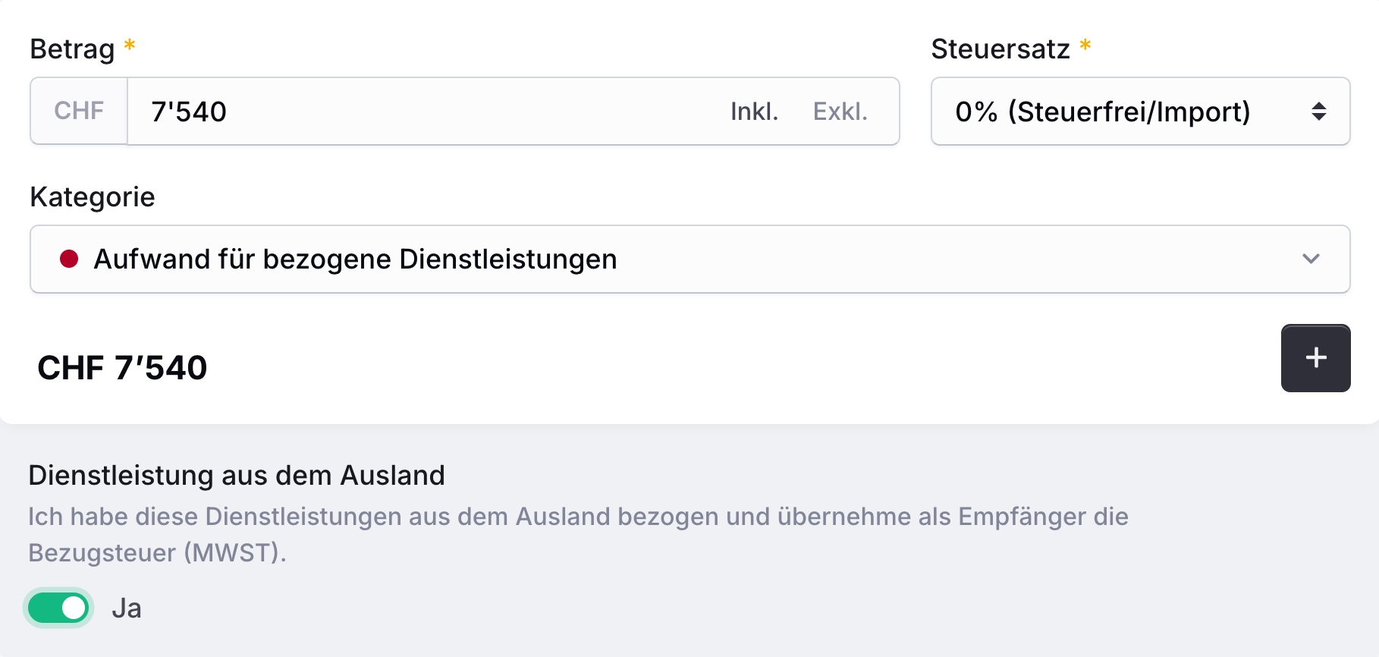
Task: Click the Betrag field label
Action: (72, 49)
